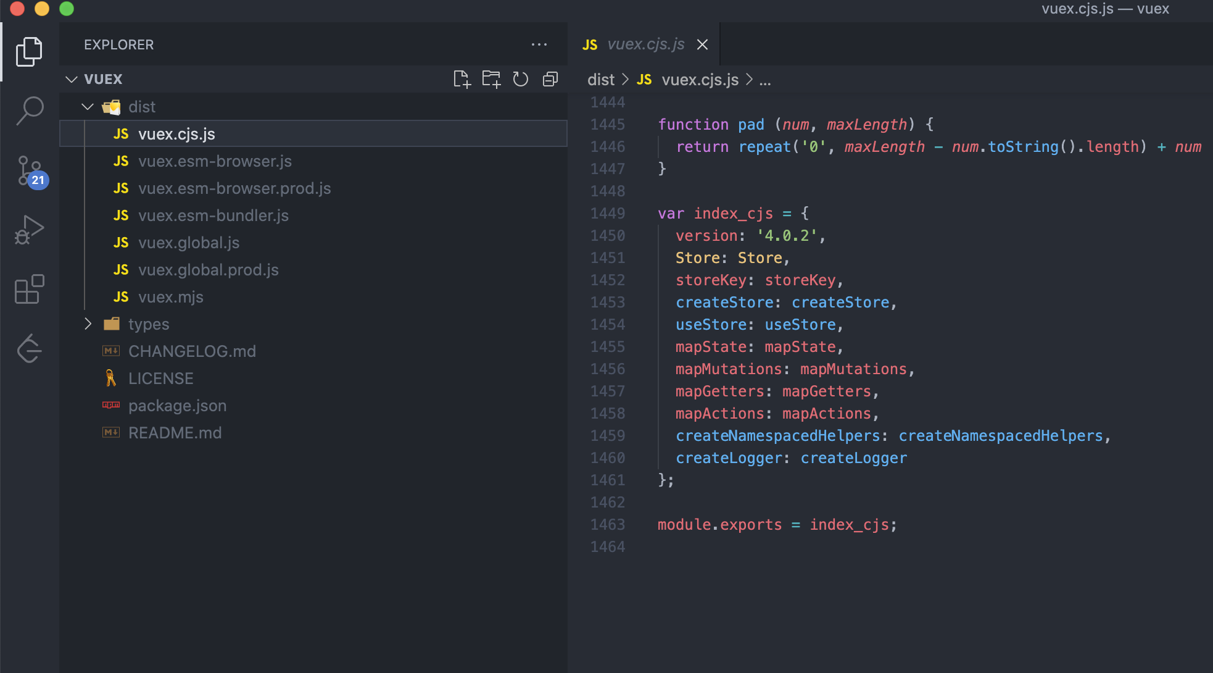The height and width of the screenshot is (673, 1213).
Task: Open vuex.global.prod.js file
Action: click(208, 270)
